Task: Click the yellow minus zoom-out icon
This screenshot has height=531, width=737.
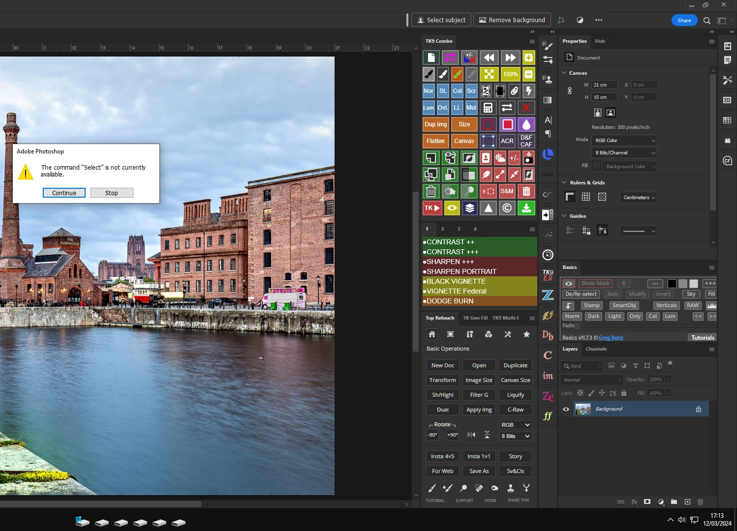Action: click(x=528, y=74)
